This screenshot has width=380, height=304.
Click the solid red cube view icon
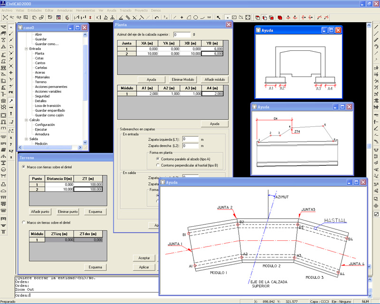280,18
